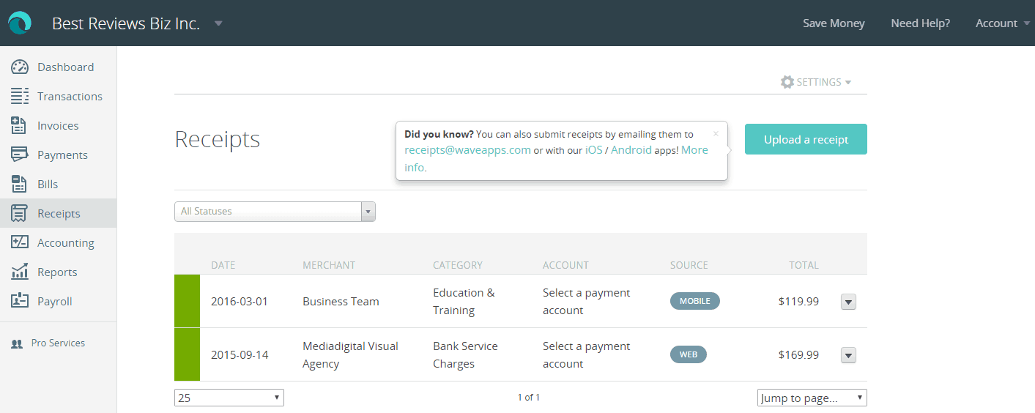Click the receipts@waveapps.com email link
This screenshot has height=413, width=1035.
click(467, 150)
